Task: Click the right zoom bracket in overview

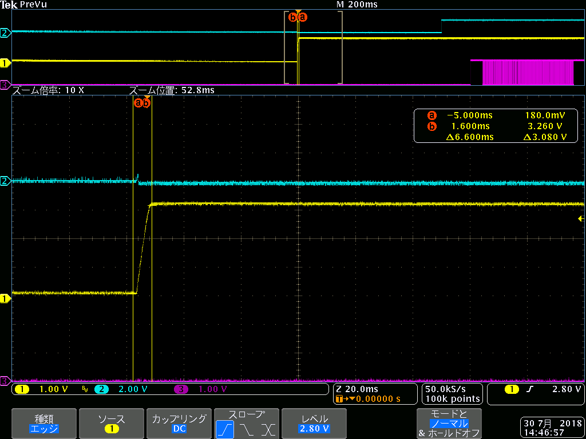Action: (340, 47)
